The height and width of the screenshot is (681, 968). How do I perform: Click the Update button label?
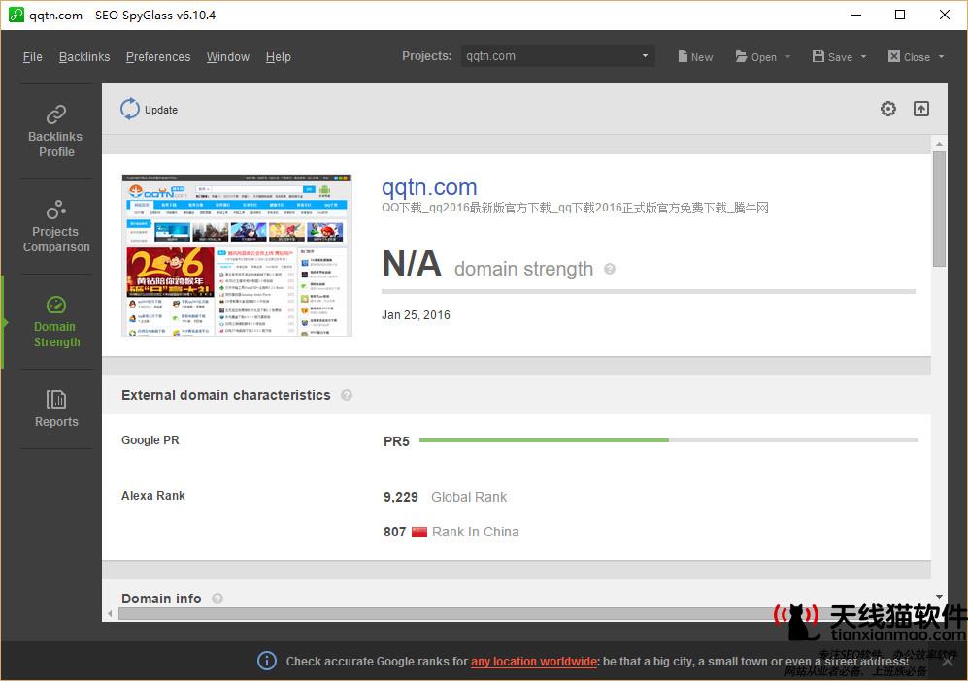[161, 110]
